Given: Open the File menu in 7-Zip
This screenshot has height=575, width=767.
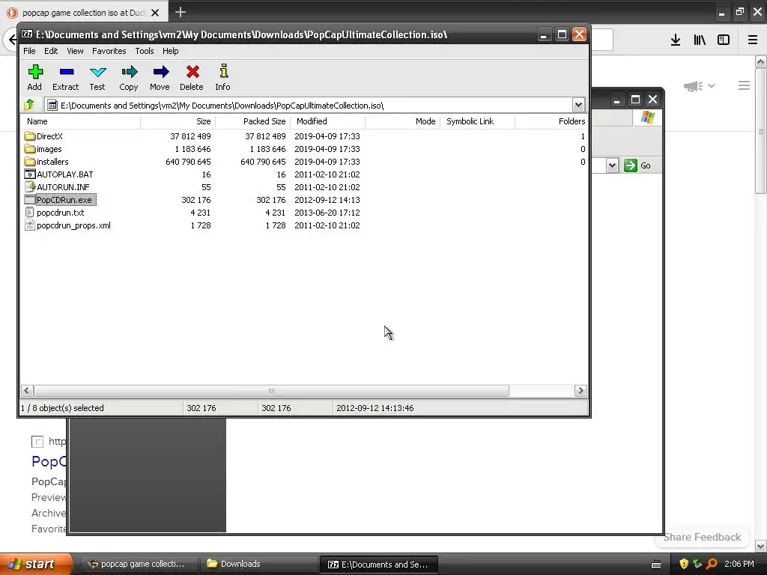Looking at the screenshot, I should tap(29, 51).
